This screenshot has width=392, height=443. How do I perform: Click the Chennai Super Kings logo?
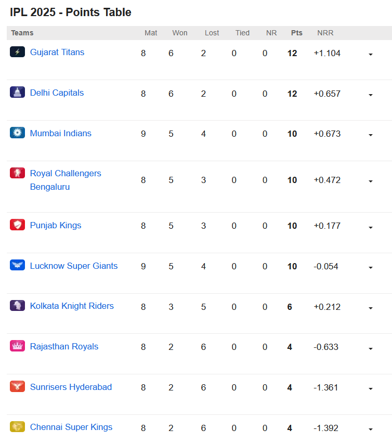(17, 426)
